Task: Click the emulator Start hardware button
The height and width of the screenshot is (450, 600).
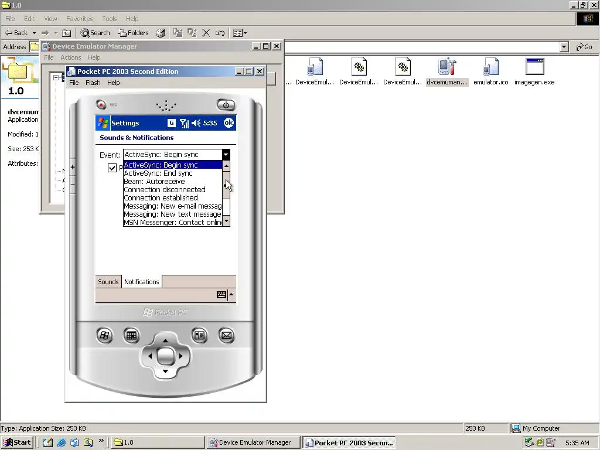Action: click(x=104, y=336)
